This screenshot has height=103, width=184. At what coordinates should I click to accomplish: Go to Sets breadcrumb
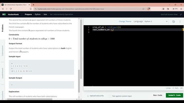click(x=45, y=14)
